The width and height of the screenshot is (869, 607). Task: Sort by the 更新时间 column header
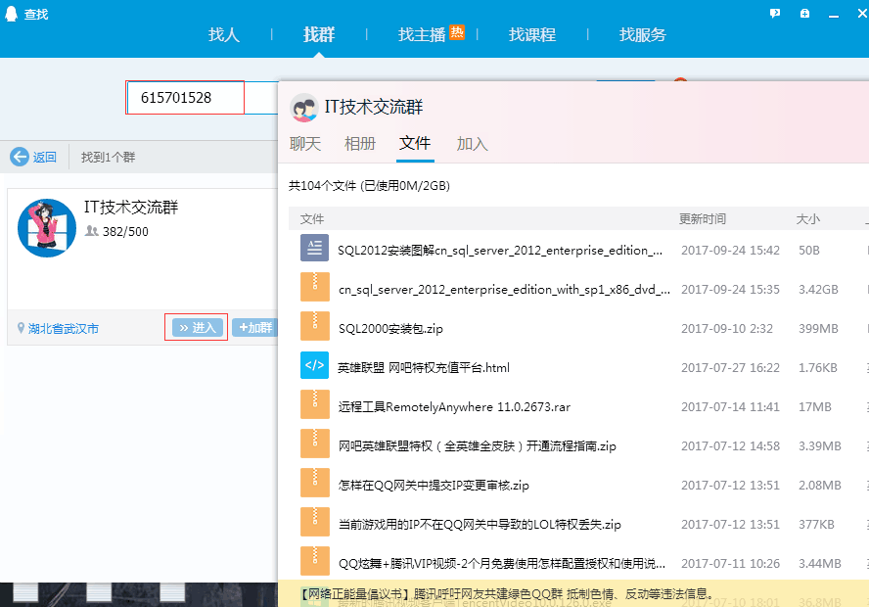pyautogui.click(x=703, y=219)
